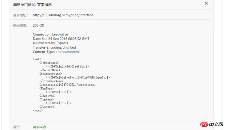Click the dialog title 消息接口调试: 文本消息

click(x=32, y=5)
